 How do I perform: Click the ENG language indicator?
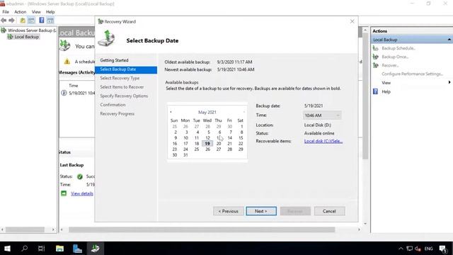(429, 249)
